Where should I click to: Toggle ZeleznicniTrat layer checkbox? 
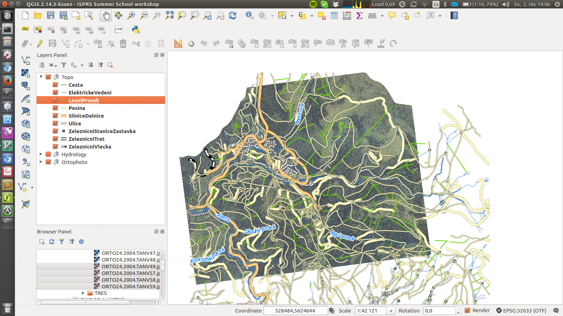56,139
